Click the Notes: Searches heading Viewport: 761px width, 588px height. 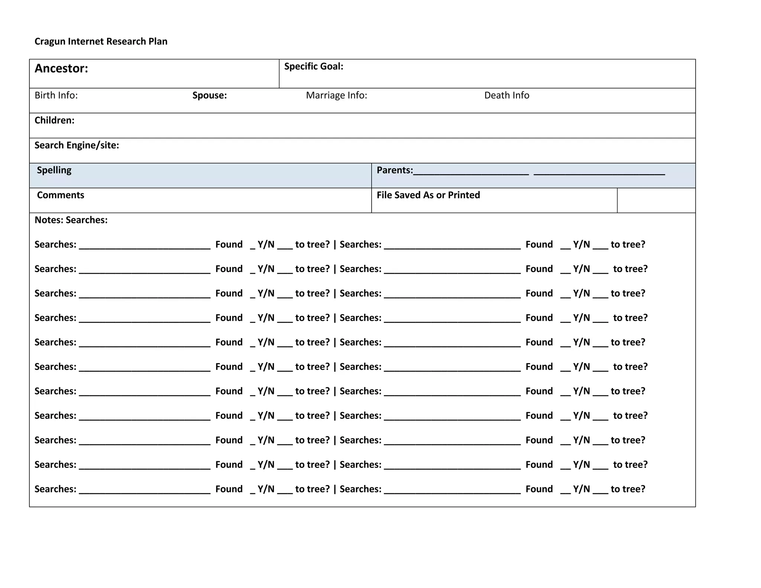pos(71,220)
